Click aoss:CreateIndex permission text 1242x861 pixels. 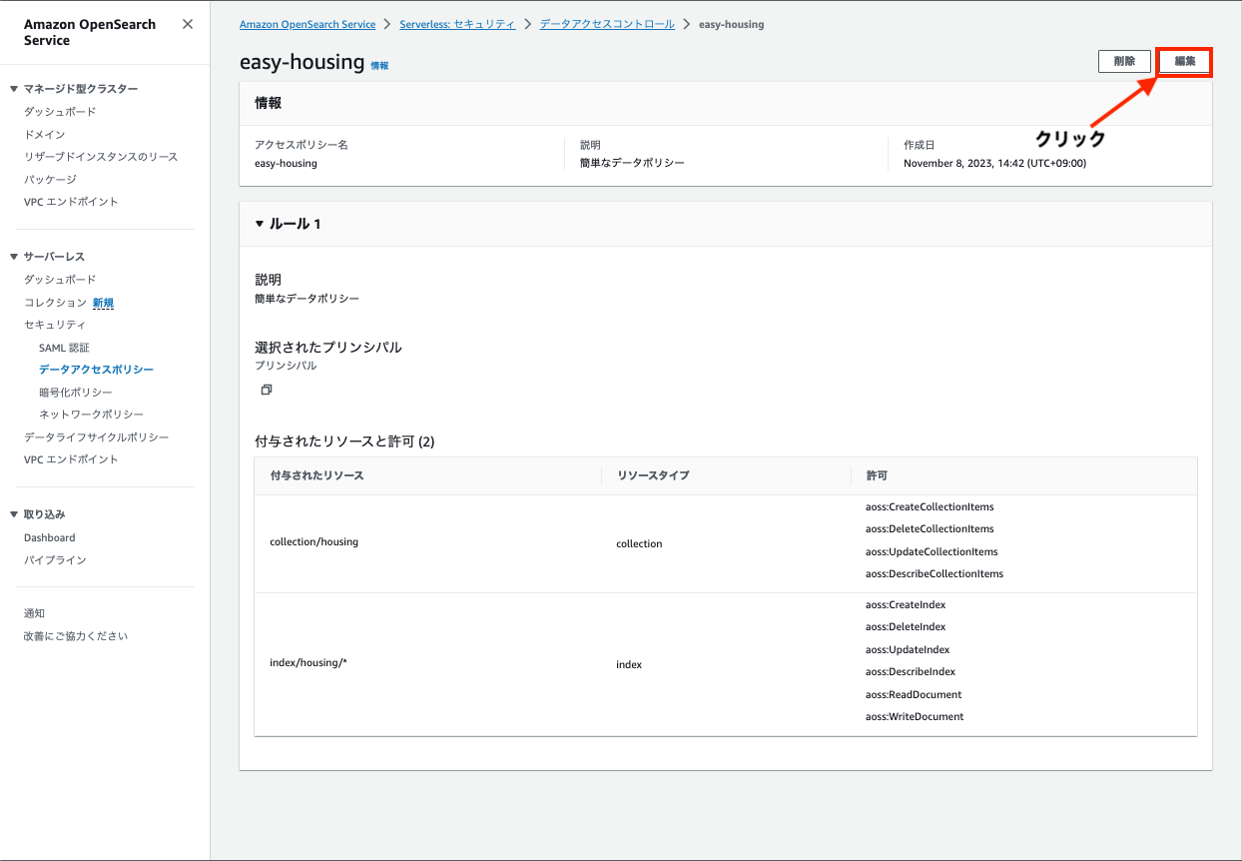(x=906, y=604)
